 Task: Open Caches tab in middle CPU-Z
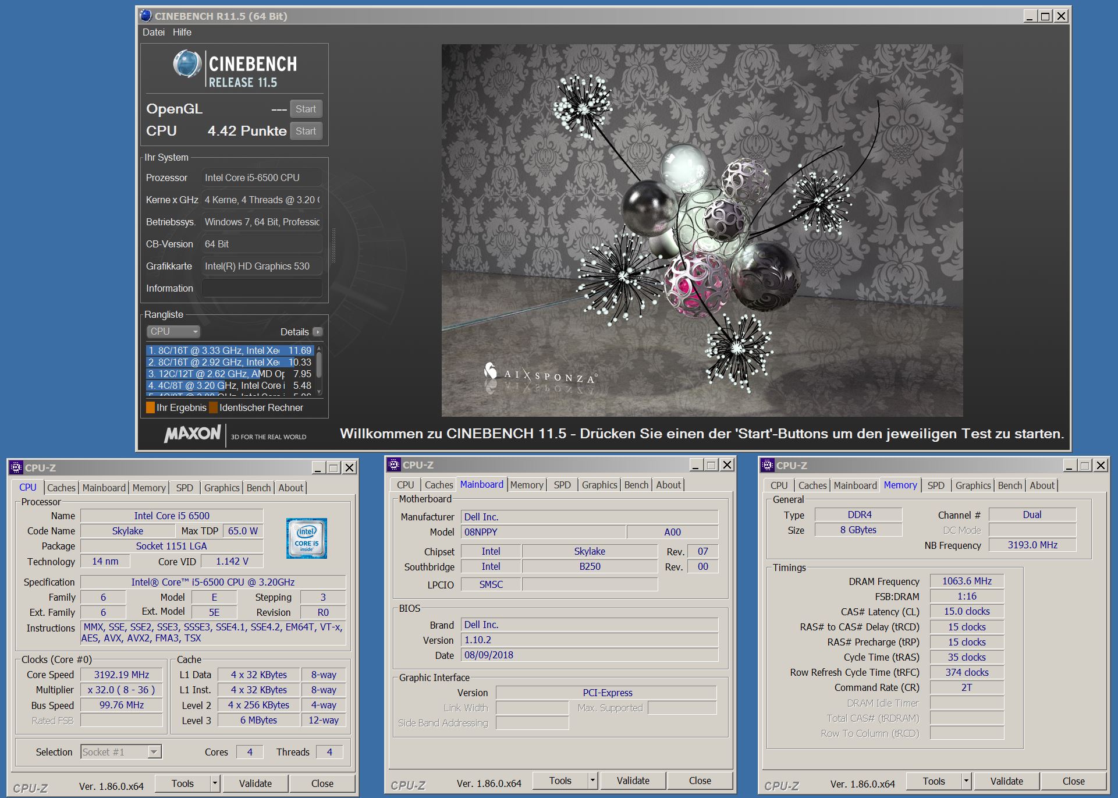tap(439, 485)
